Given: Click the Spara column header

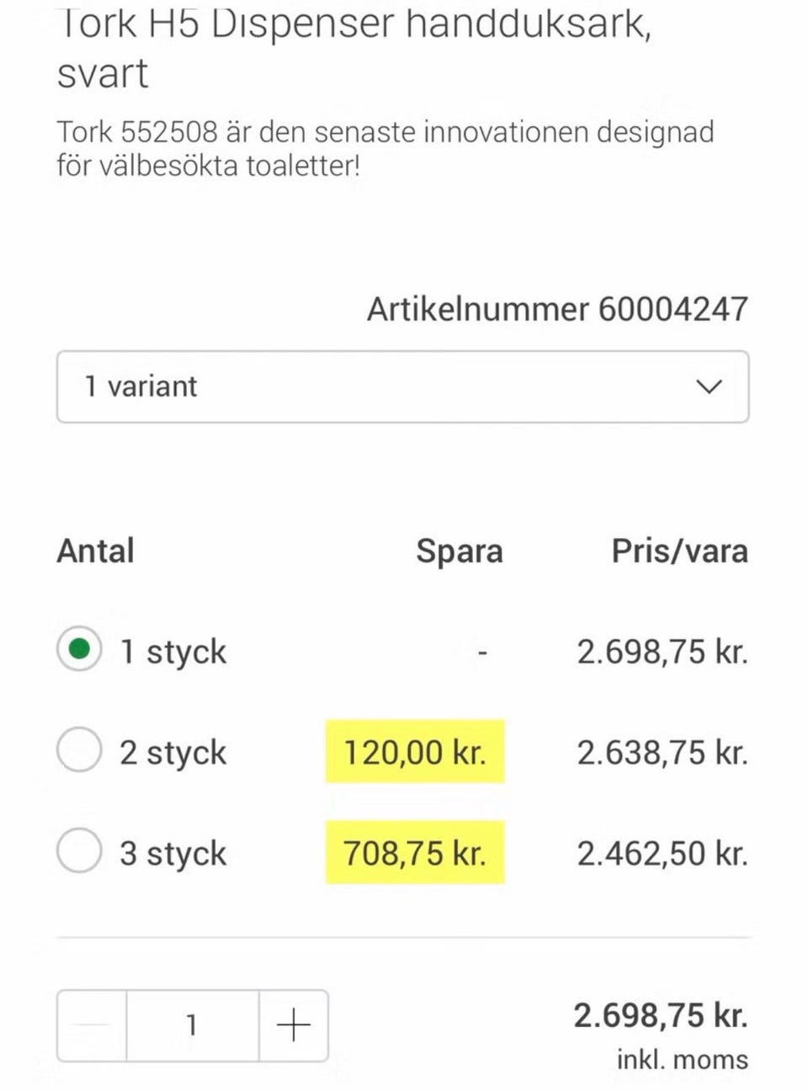Looking at the screenshot, I should click(459, 551).
